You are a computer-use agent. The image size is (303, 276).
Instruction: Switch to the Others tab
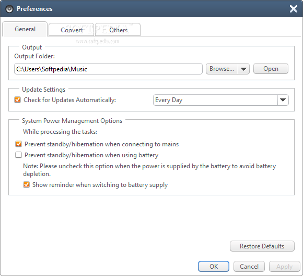(118, 30)
